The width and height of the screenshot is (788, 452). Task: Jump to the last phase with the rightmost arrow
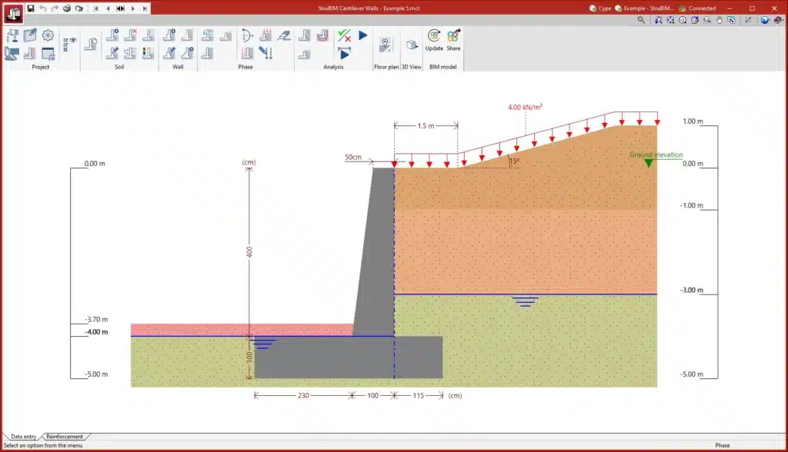coord(145,8)
